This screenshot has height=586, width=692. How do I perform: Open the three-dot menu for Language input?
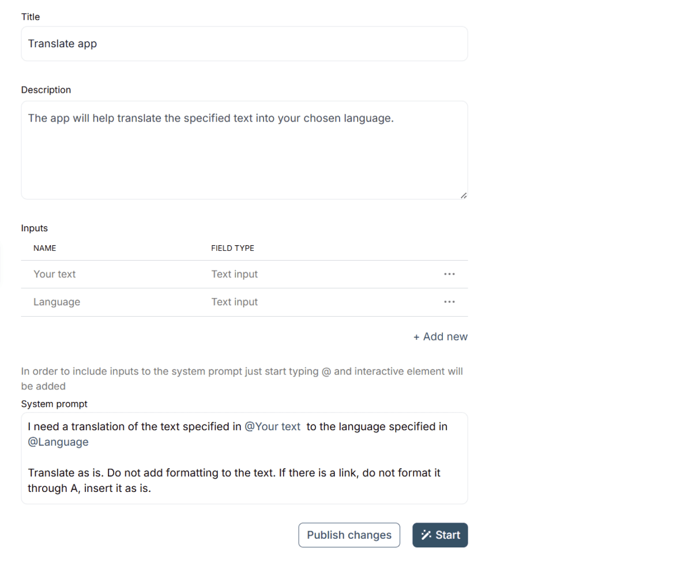tap(449, 302)
